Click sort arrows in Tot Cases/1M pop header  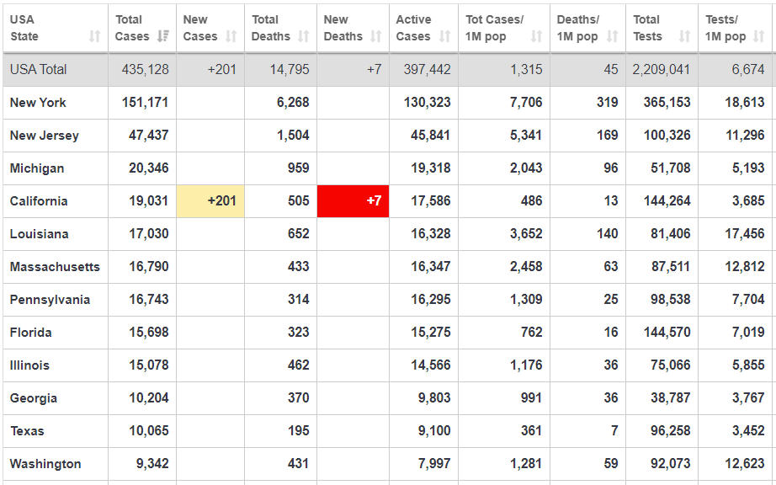point(536,36)
